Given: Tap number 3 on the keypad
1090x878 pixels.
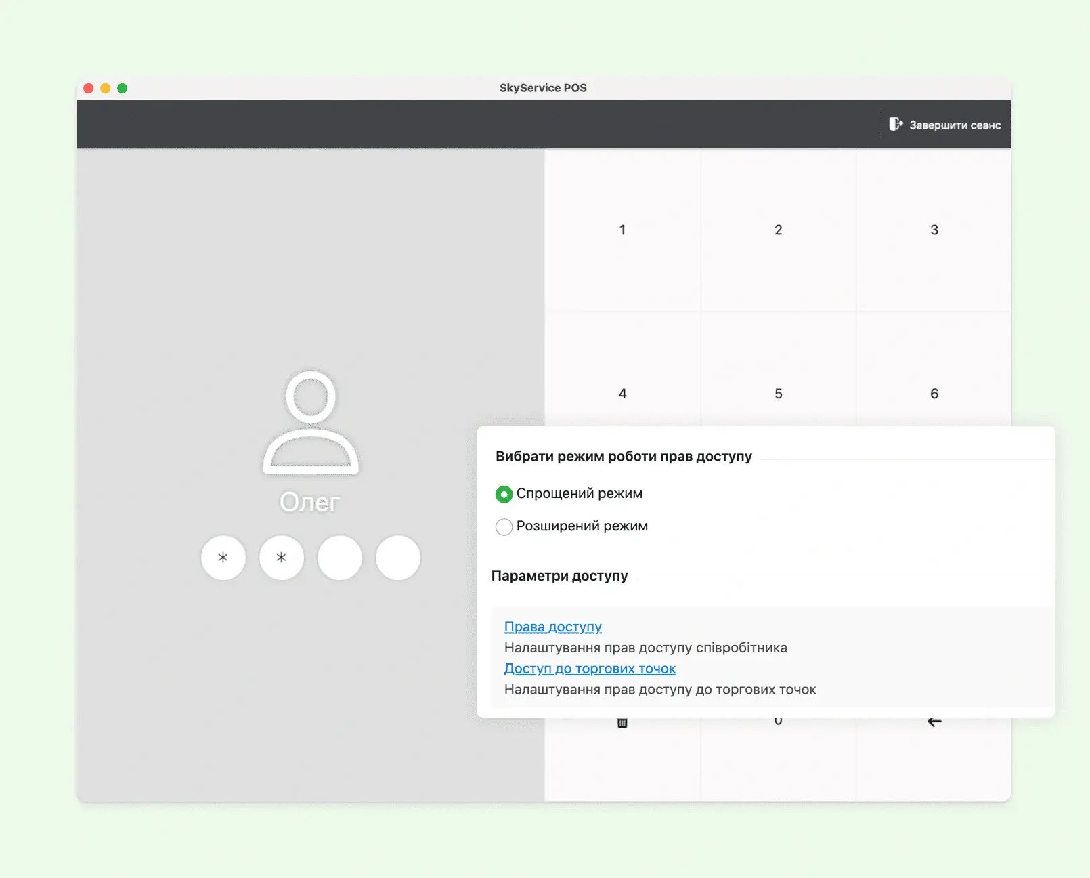Looking at the screenshot, I should pyautogui.click(x=934, y=230).
